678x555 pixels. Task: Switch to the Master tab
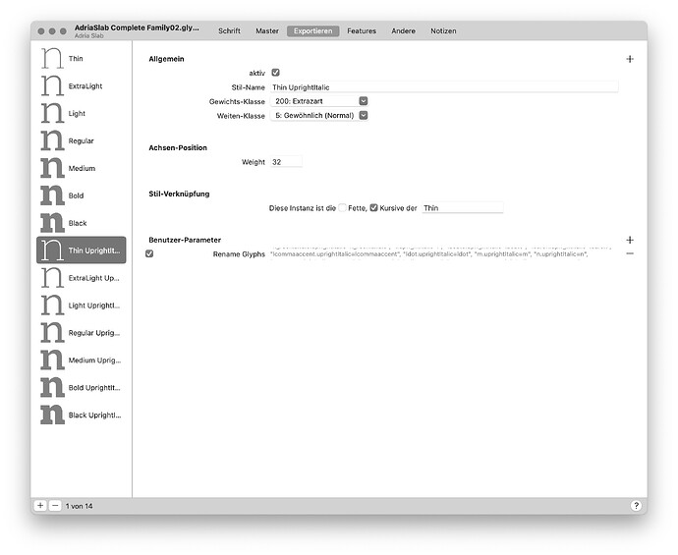pos(267,31)
